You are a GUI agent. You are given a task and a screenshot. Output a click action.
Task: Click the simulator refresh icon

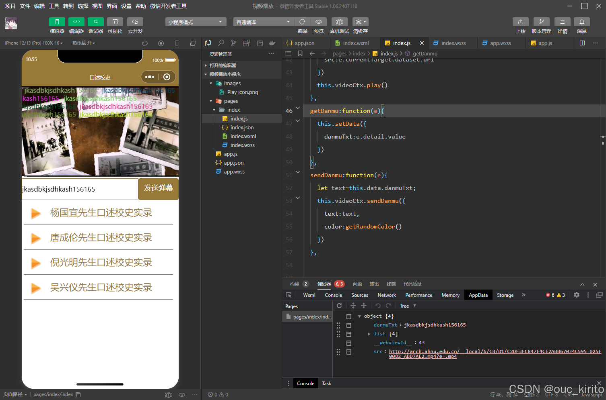[145, 43]
